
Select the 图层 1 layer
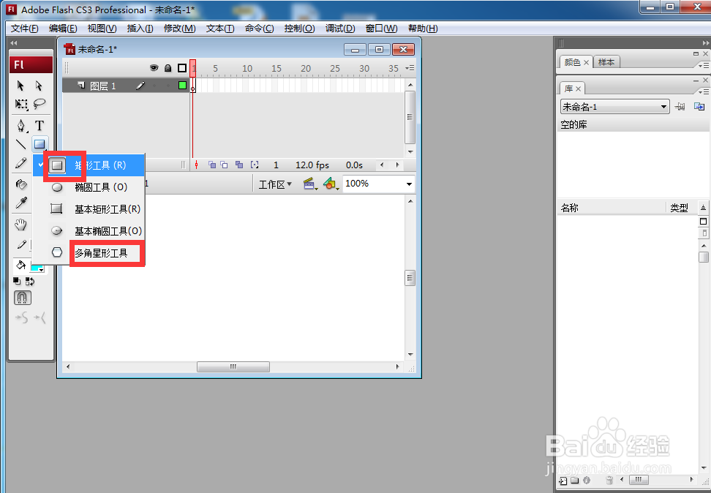126,86
